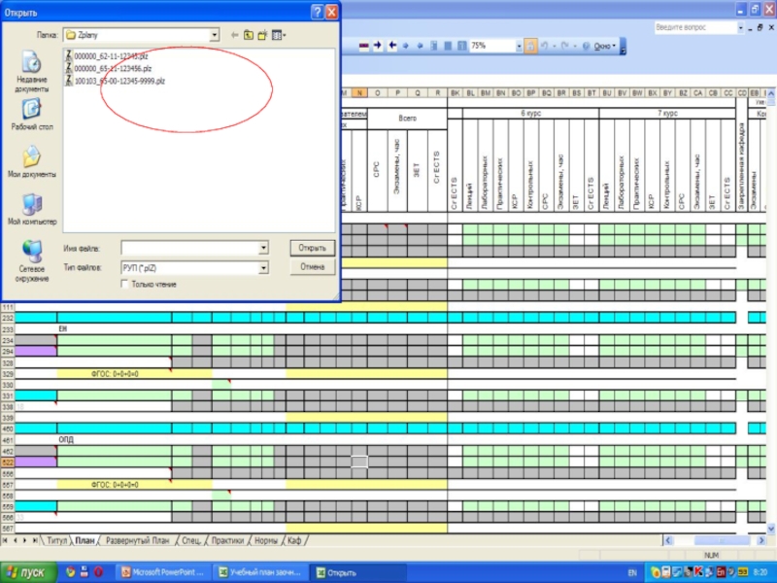Open My Documents in places bar

pyautogui.click(x=32, y=162)
